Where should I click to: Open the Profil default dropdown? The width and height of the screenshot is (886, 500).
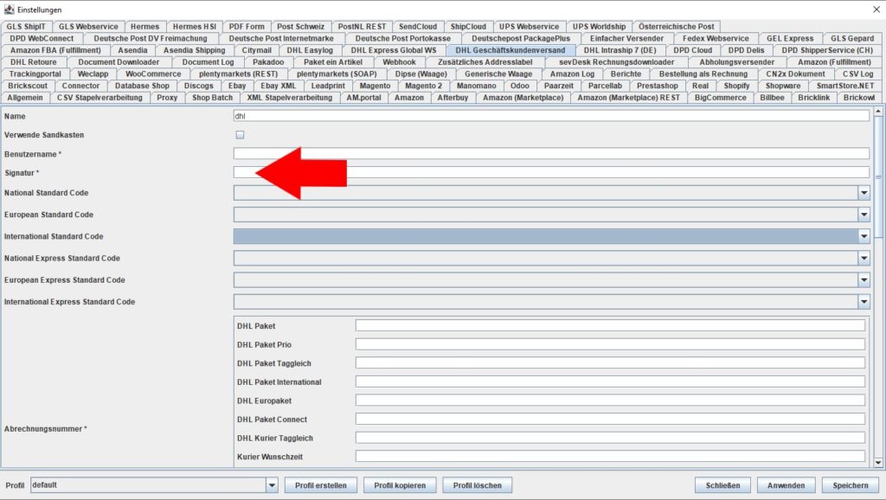tap(272, 485)
